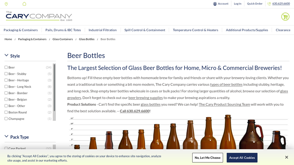Click the Account user icon
Image resolution: width=294 pixels, height=165 pixels.
click(x=215, y=4)
